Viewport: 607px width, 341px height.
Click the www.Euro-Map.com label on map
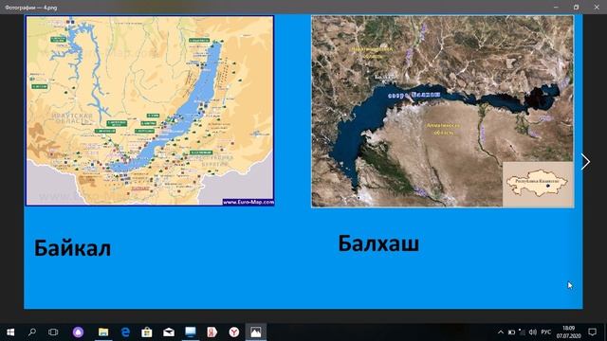(x=248, y=202)
